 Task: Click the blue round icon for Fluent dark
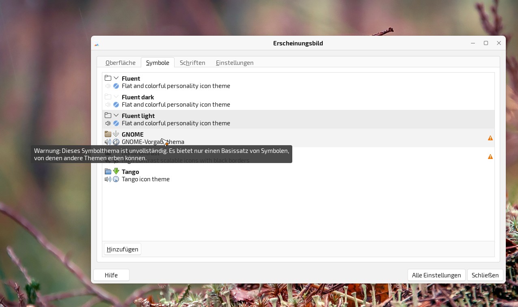click(x=116, y=105)
